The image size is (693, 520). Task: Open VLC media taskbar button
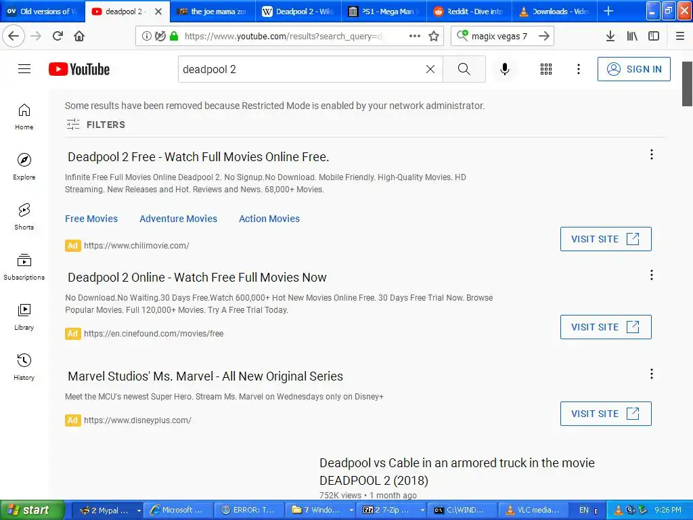tap(533, 511)
